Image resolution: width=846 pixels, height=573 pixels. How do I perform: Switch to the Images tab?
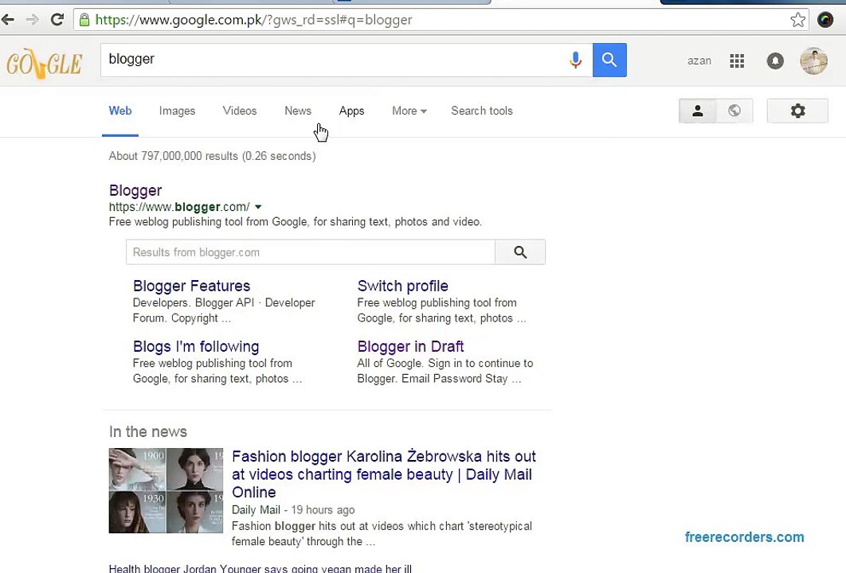coord(177,111)
